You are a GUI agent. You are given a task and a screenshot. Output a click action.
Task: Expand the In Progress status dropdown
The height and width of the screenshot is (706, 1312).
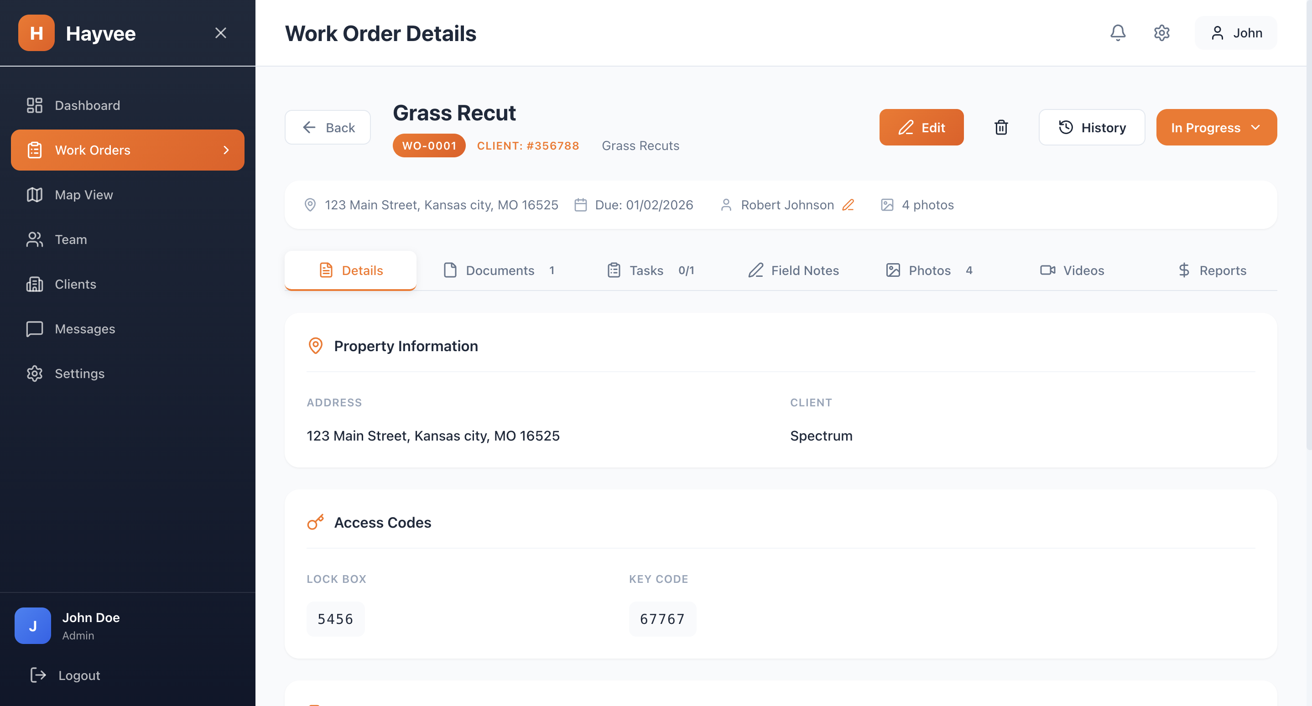tap(1216, 127)
